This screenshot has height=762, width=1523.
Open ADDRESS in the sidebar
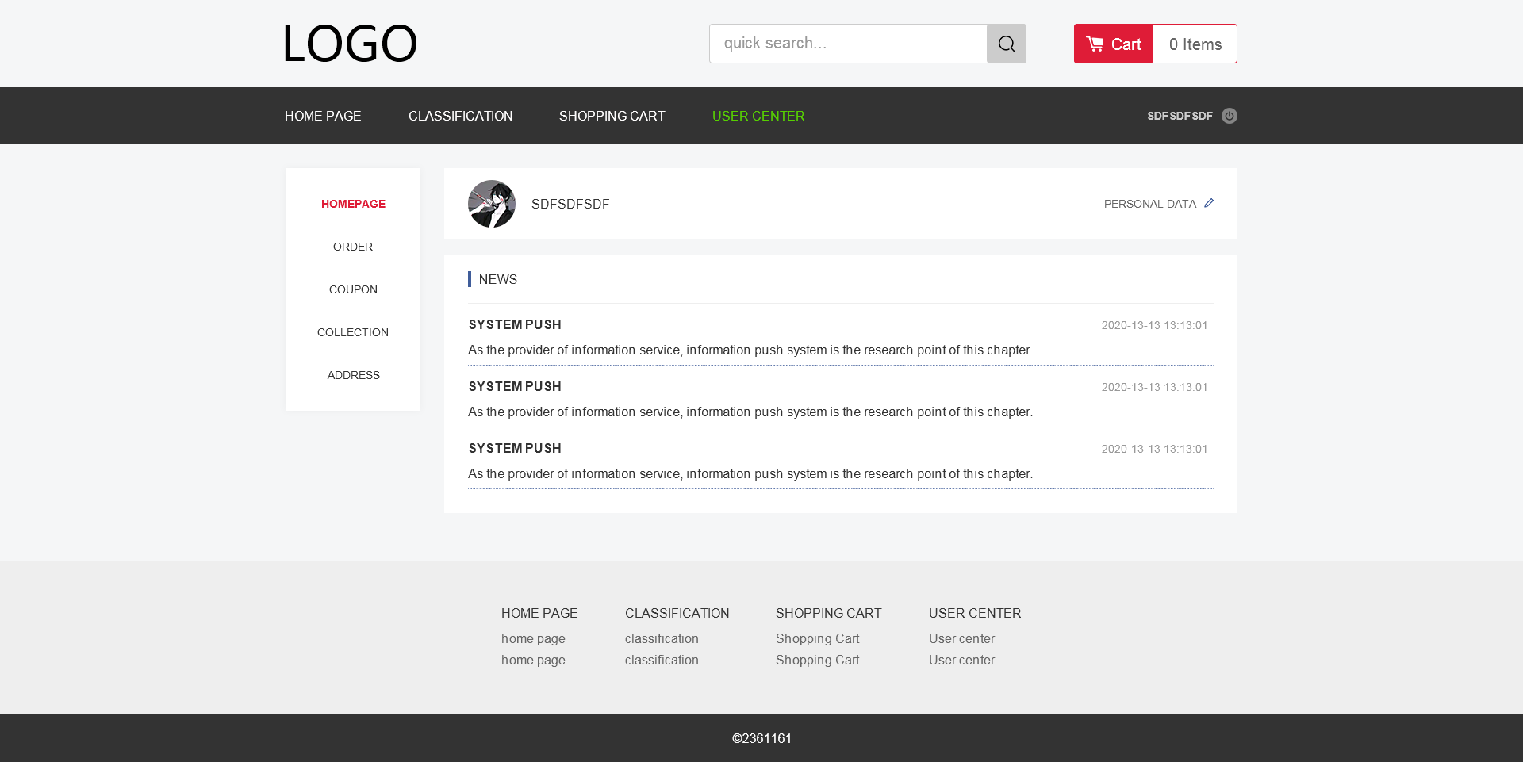coord(353,375)
